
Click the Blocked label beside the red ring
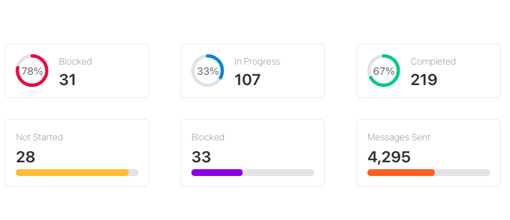pos(75,62)
